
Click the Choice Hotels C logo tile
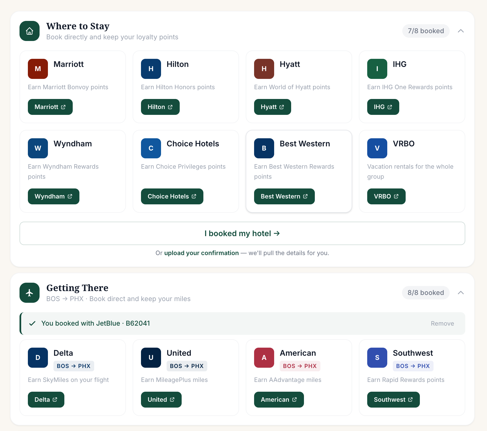pyautogui.click(x=151, y=148)
